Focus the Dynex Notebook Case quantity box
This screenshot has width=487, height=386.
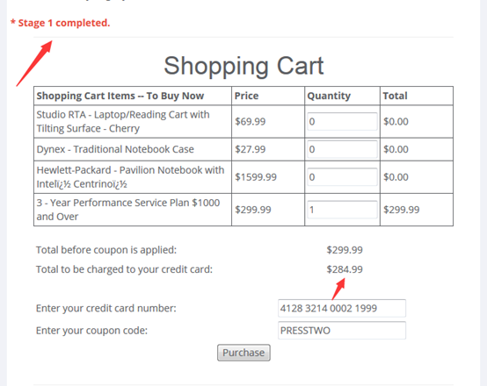pyautogui.click(x=342, y=149)
